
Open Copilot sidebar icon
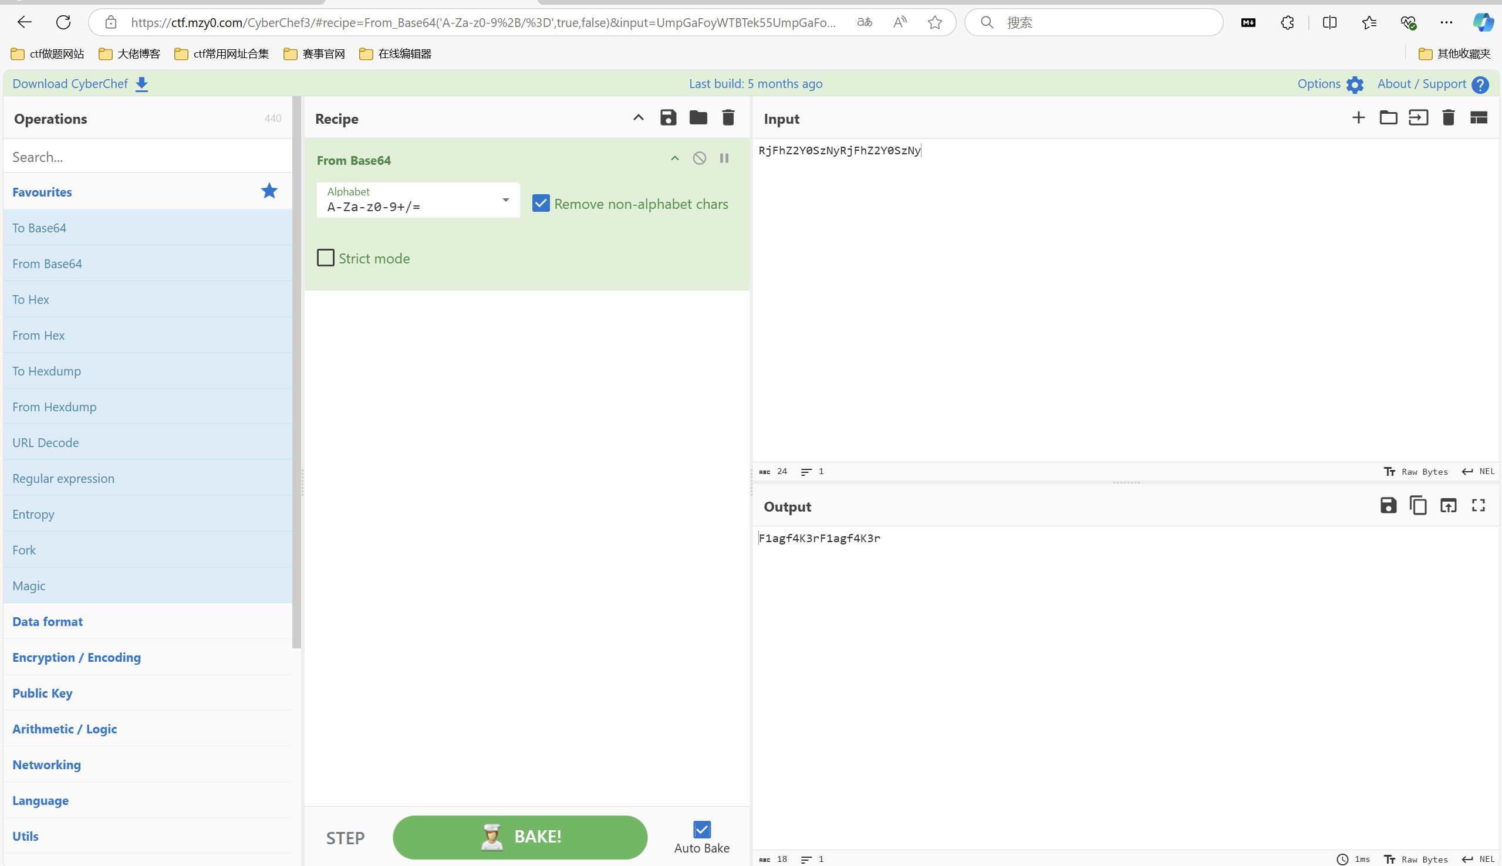click(x=1483, y=23)
